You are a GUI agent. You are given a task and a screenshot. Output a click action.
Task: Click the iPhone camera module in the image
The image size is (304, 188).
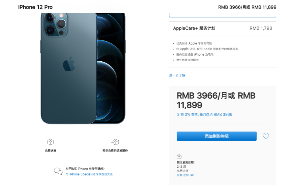click(56, 25)
